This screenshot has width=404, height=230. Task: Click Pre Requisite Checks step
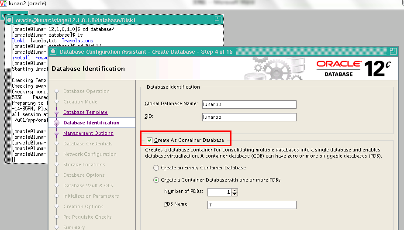pyautogui.click(x=87, y=217)
